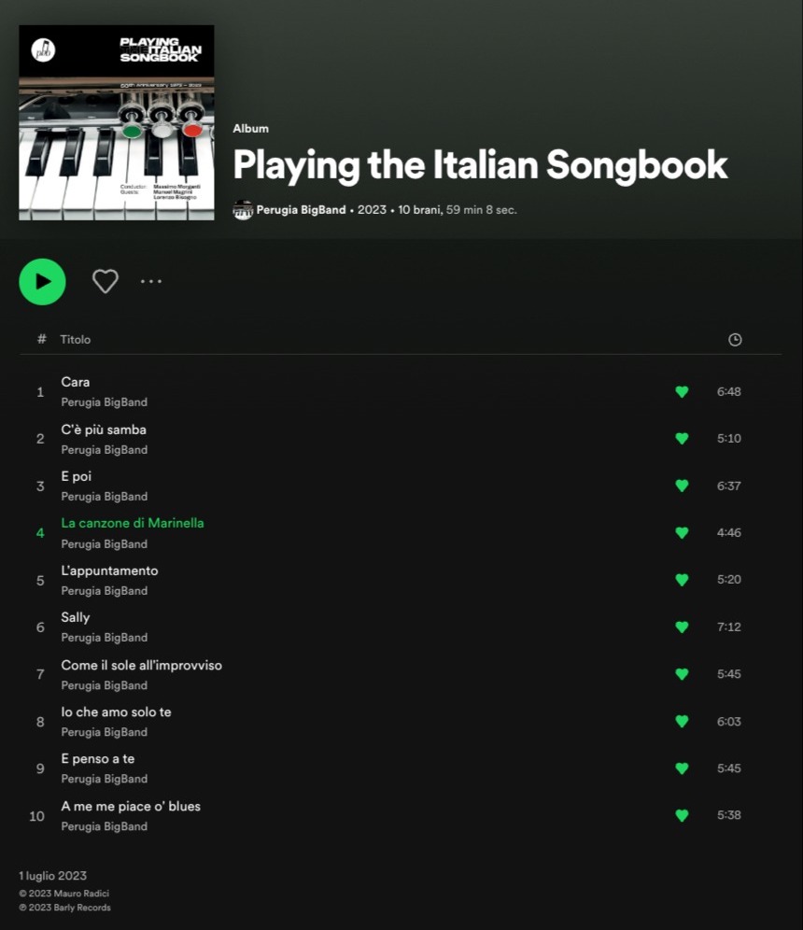The width and height of the screenshot is (803, 930).
Task: Open the album cover artwork
Action: [117, 122]
